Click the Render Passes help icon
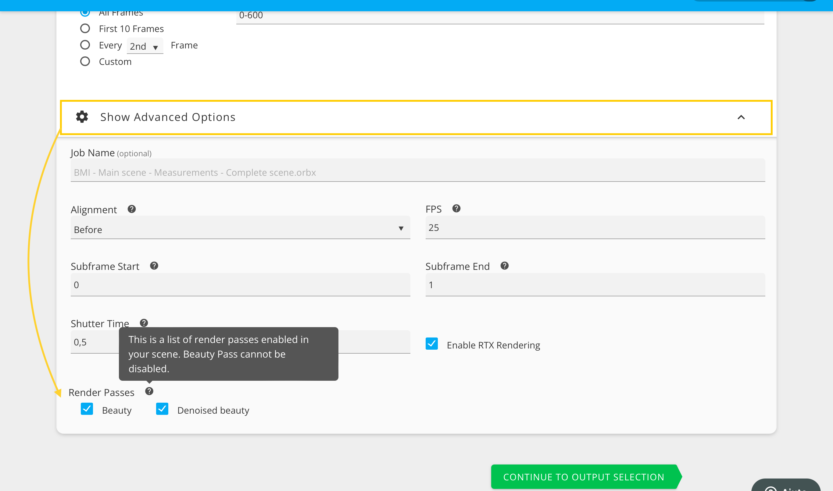The height and width of the screenshot is (491, 833). (149, 391)
